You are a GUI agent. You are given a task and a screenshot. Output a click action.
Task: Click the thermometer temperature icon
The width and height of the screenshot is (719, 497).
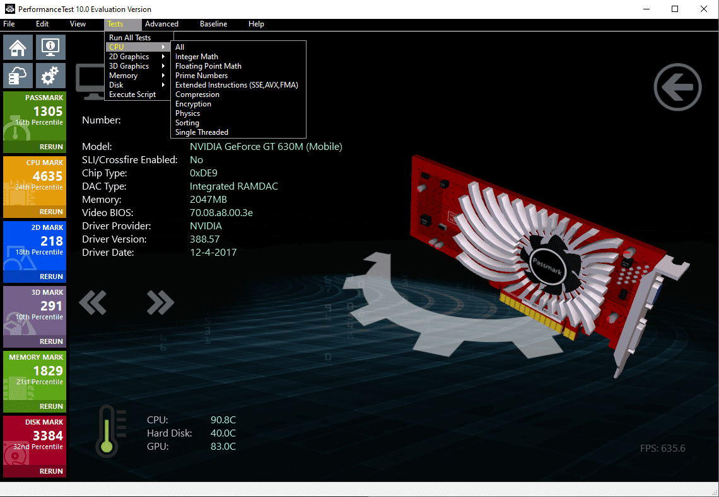point(110,431)
